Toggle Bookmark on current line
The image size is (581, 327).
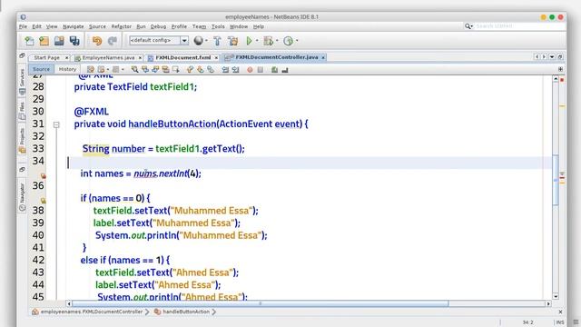coord(211,69)
